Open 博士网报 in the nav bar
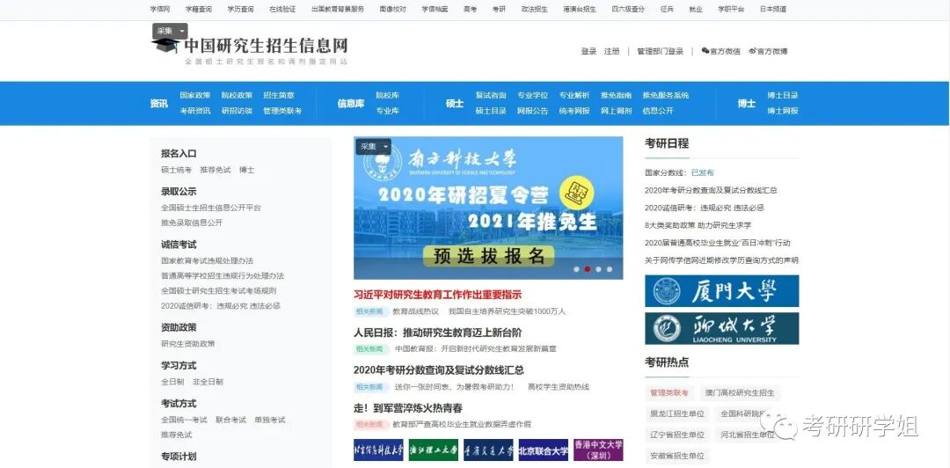 click(783, 111)
